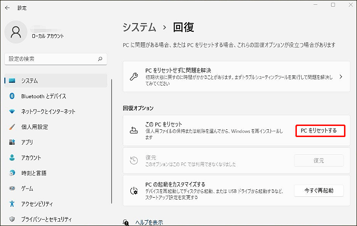The width and height of the screenshot is (357, 226).
Task: Click the アプリ icon in sidebar
Action: (x=12, y=142)
